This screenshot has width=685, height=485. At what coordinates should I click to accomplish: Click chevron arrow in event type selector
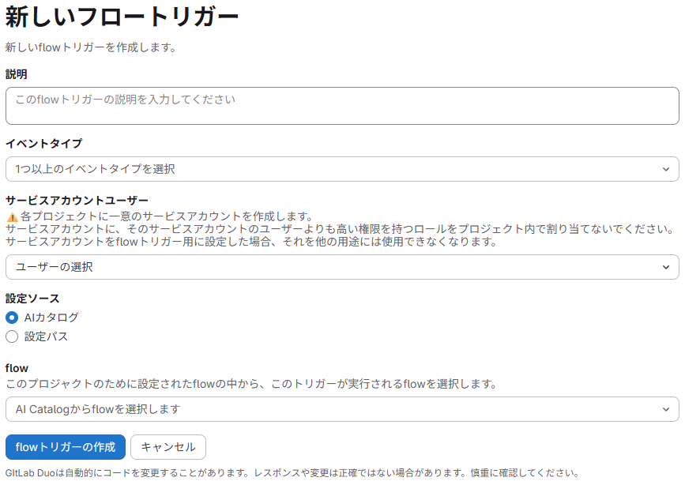tap(665, 169)
